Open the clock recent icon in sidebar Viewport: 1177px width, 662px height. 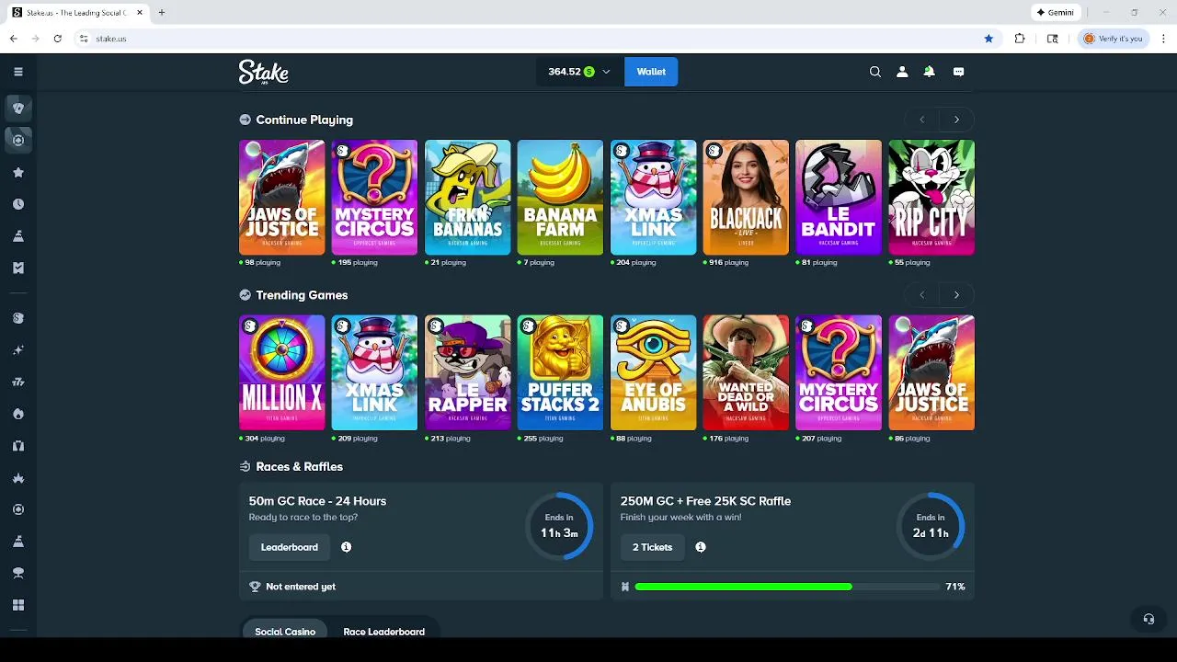coord(17,204)
